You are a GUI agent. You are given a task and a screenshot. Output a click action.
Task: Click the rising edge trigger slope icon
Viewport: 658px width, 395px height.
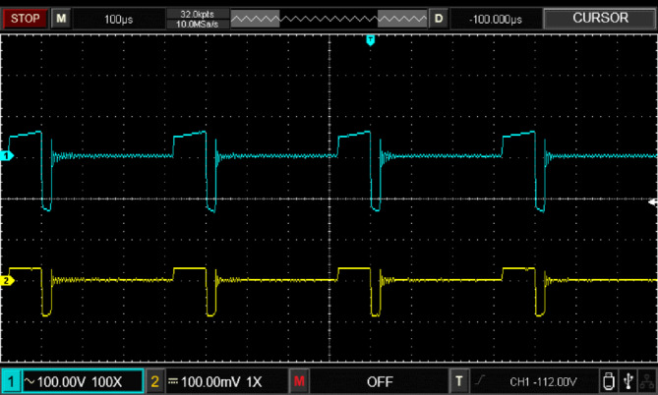481,380
